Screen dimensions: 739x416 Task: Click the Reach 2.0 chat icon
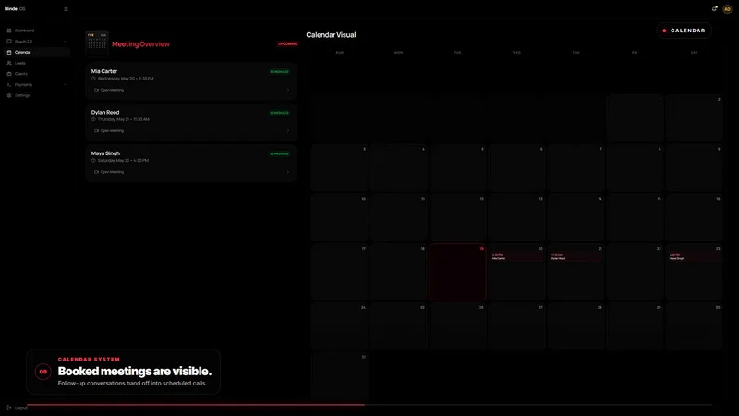(9, 42)
